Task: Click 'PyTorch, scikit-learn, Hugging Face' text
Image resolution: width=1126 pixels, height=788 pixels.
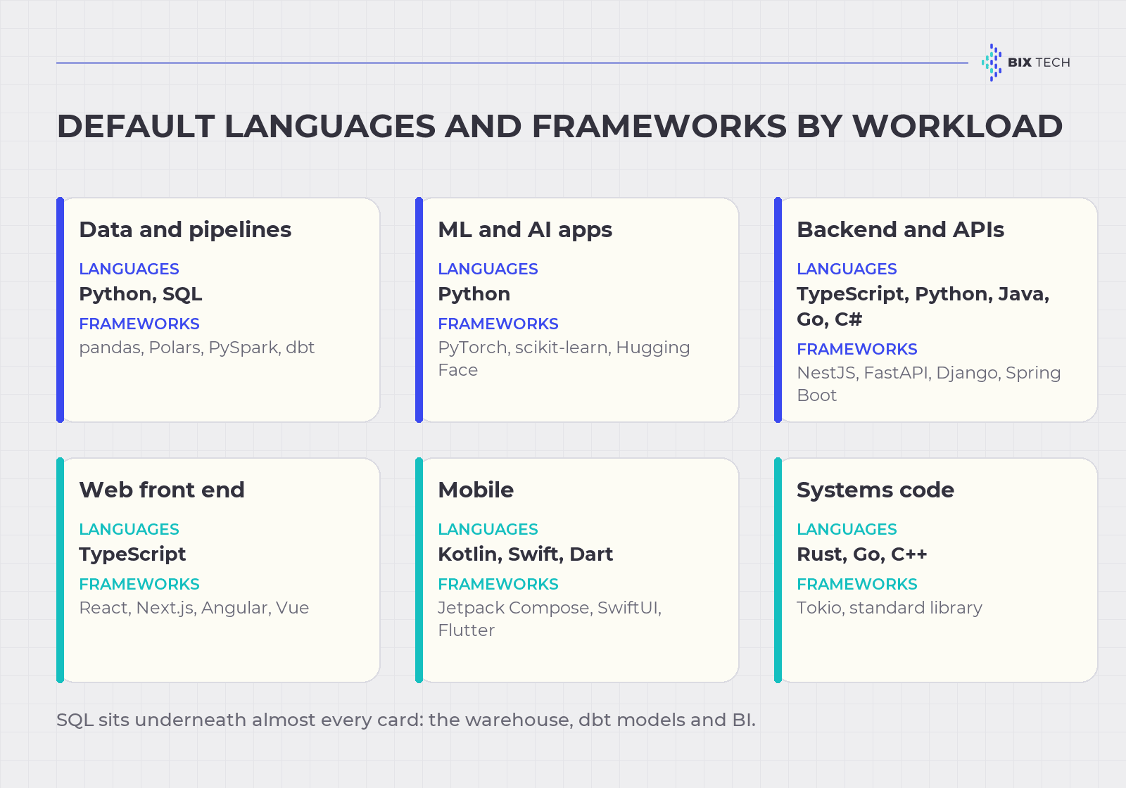Action: (564, 359)
